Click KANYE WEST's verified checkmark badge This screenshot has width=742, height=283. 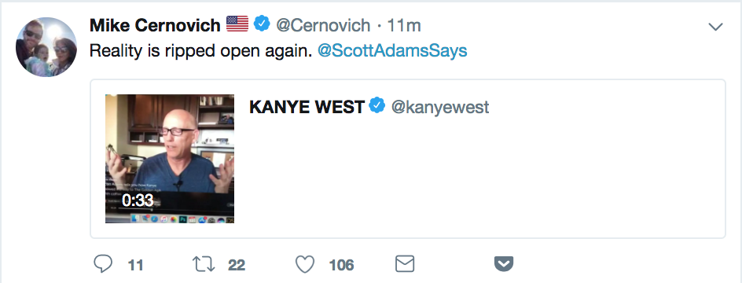377,106
